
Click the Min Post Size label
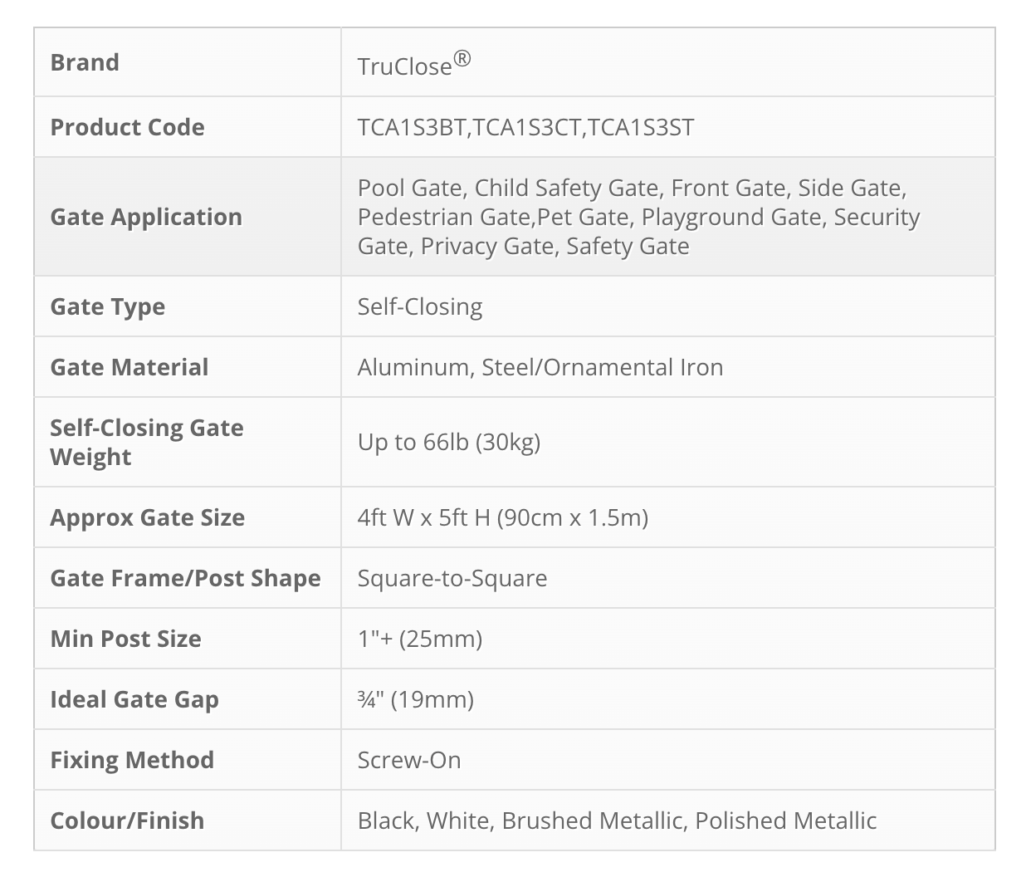125,639
